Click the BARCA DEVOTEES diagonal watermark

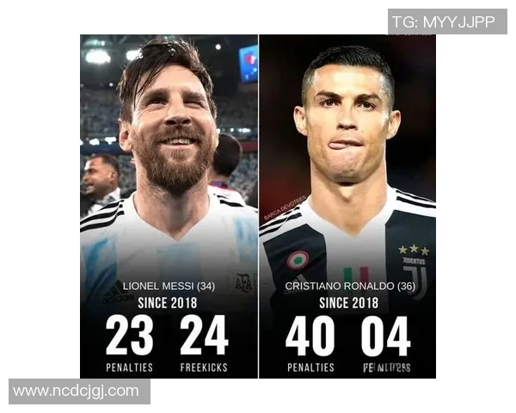[285, 207]
